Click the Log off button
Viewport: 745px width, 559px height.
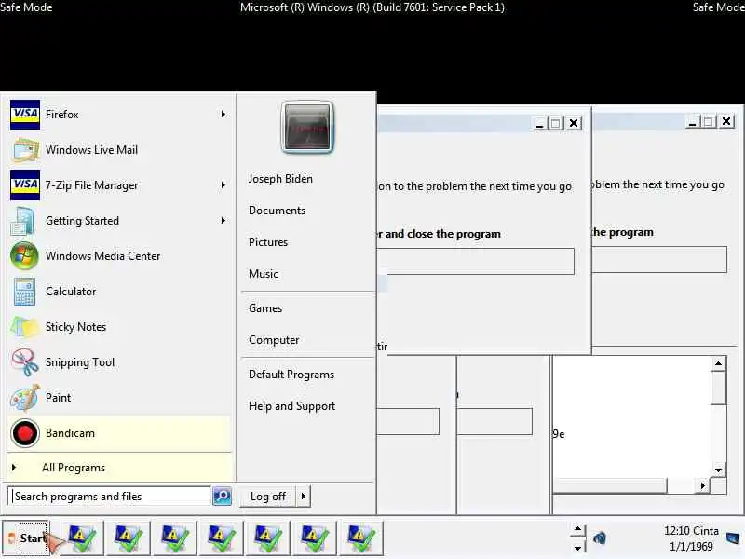[268, 497]
